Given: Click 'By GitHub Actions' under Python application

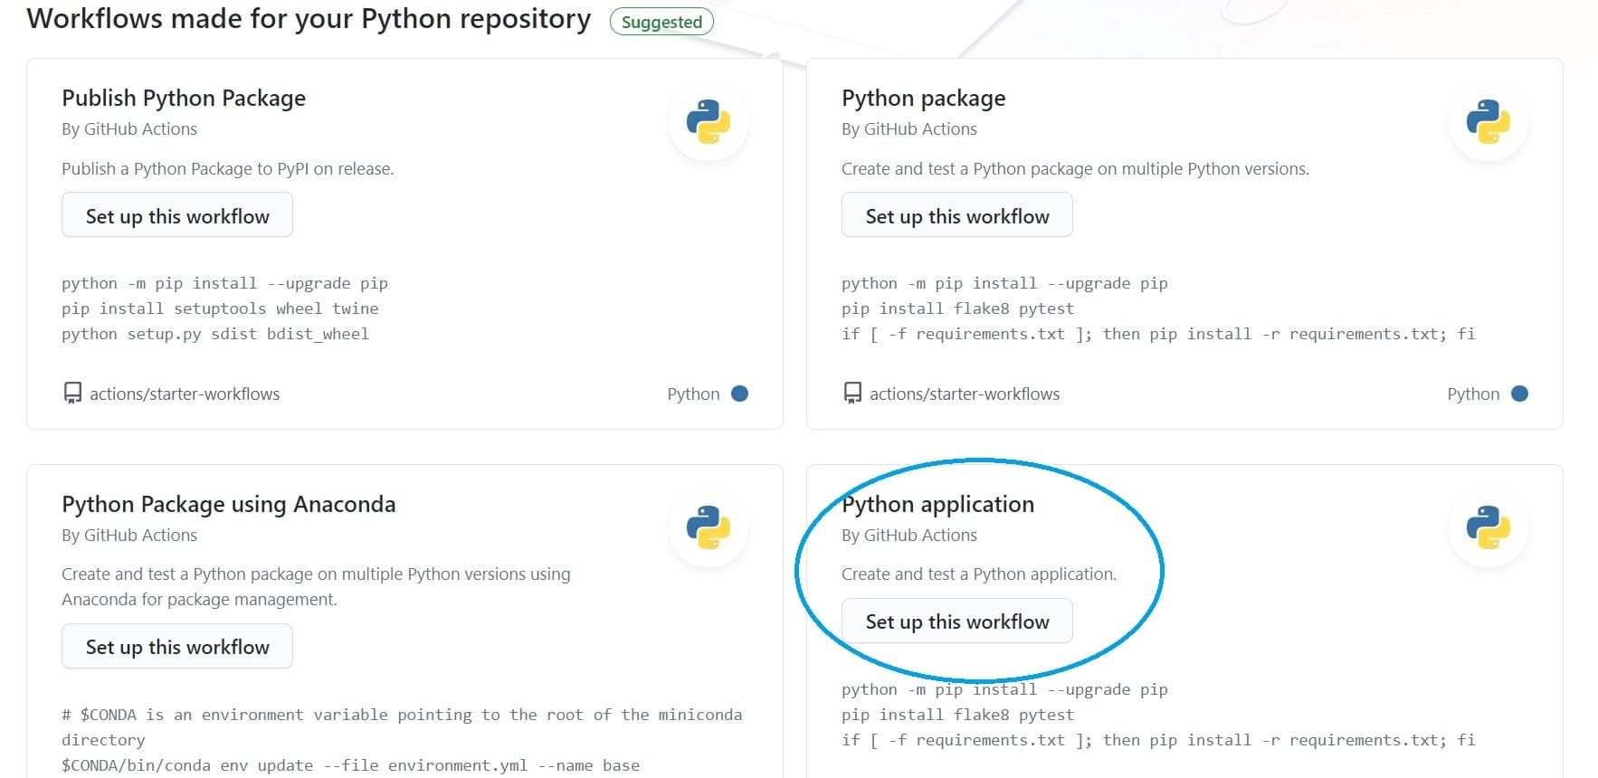Looking at the screenshot, I should pos(909,536).
